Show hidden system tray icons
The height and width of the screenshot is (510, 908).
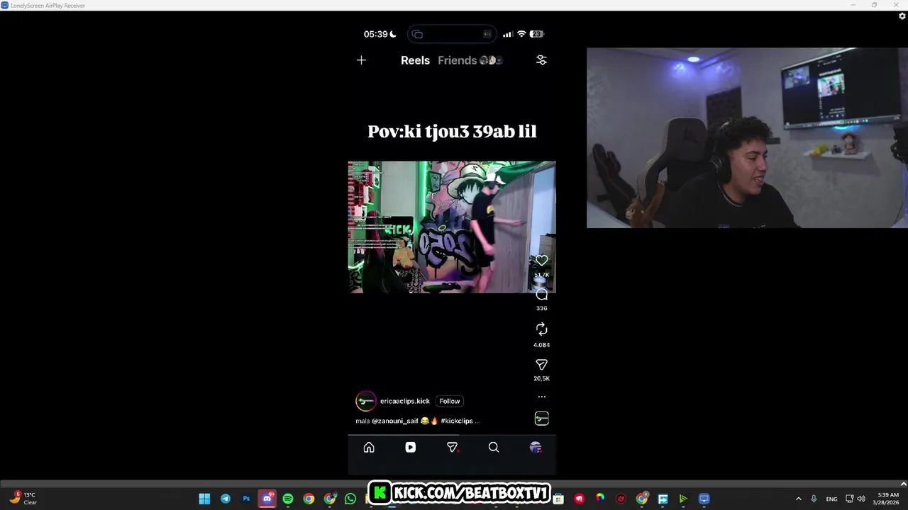click(798, 499)
